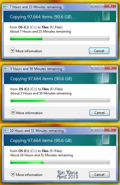Click progress bar in 10 Hours dialog
This screenshot has height=185, width=120.
[x=60, y=162]
